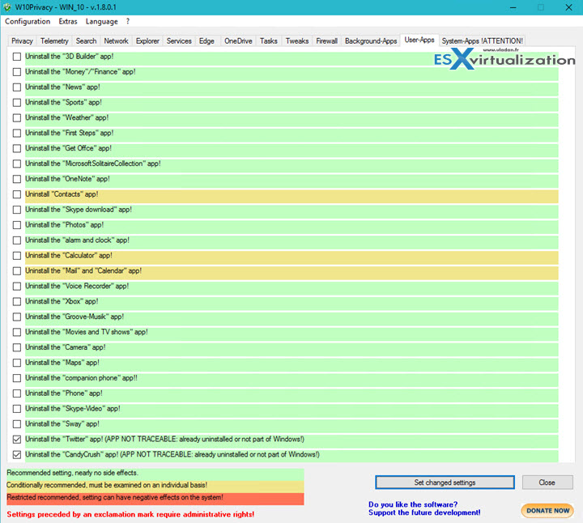Switch to the Edge tab
583x523 pixels.
(206, 41)
